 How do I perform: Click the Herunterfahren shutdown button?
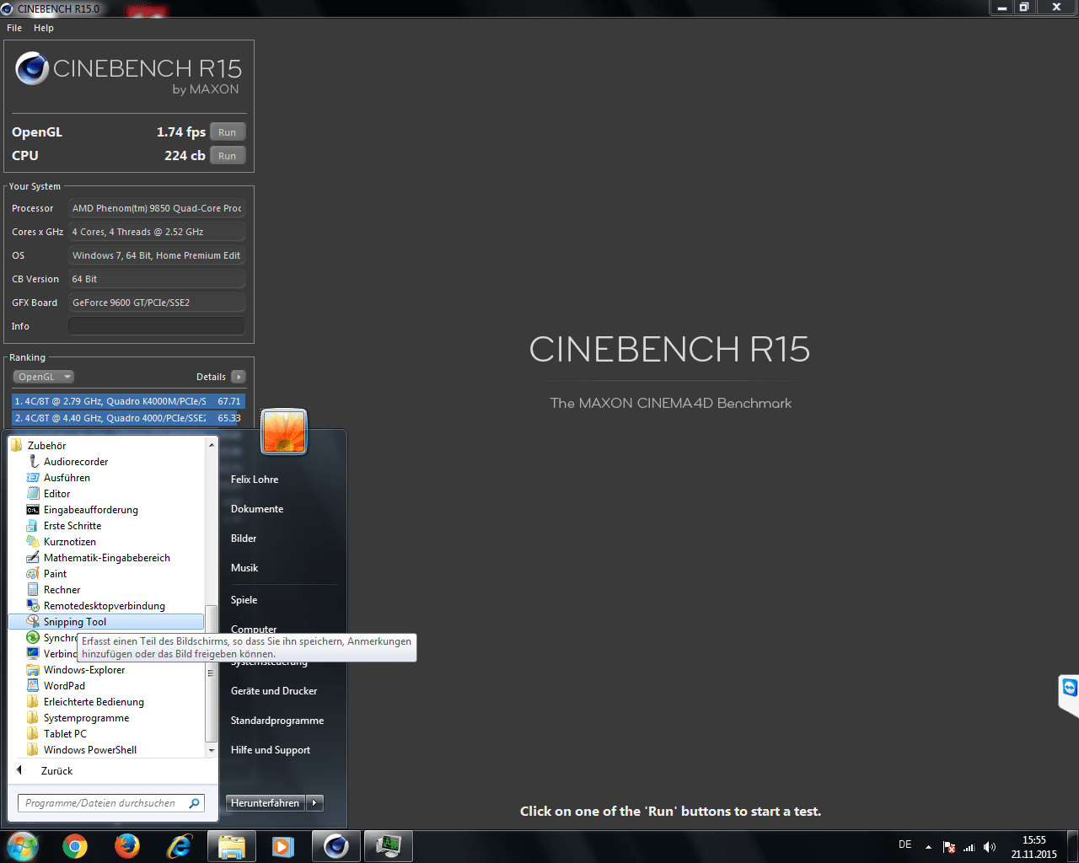point(266,803)
